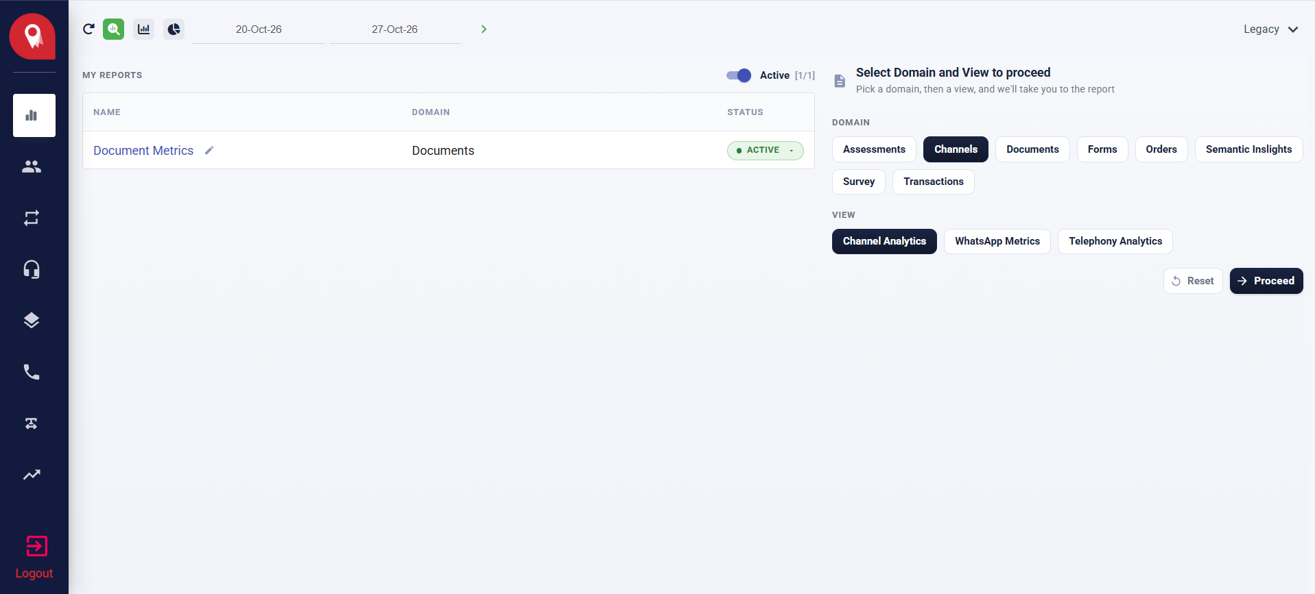Select the Channels domain
The image size is (1315, 594).
pos(956,149)
